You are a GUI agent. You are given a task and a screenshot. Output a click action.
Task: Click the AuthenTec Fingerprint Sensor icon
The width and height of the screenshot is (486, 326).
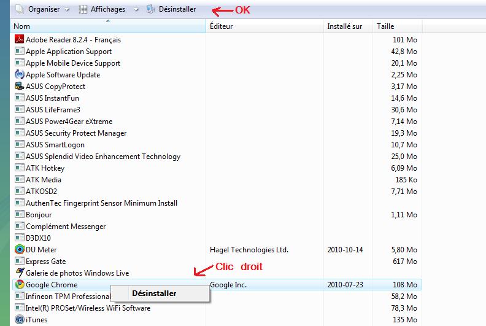point(19,203)
